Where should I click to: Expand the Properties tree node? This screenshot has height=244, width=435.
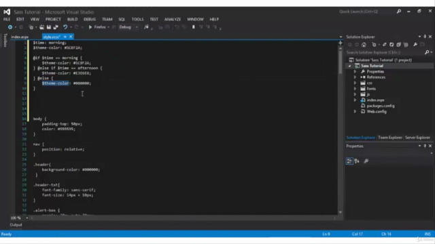coord(355,72)
